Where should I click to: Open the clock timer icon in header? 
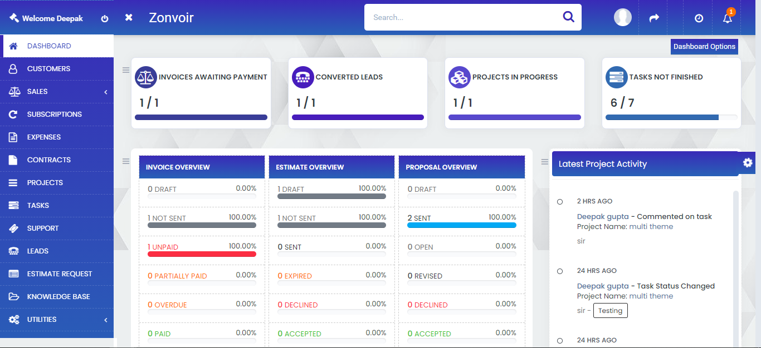(x=699, y=18)
